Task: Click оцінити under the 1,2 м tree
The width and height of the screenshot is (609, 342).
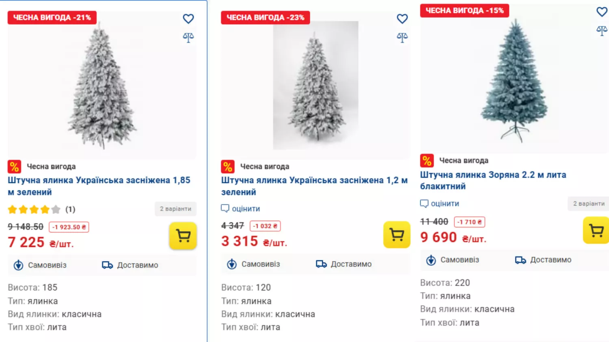Action: (241, 209)
